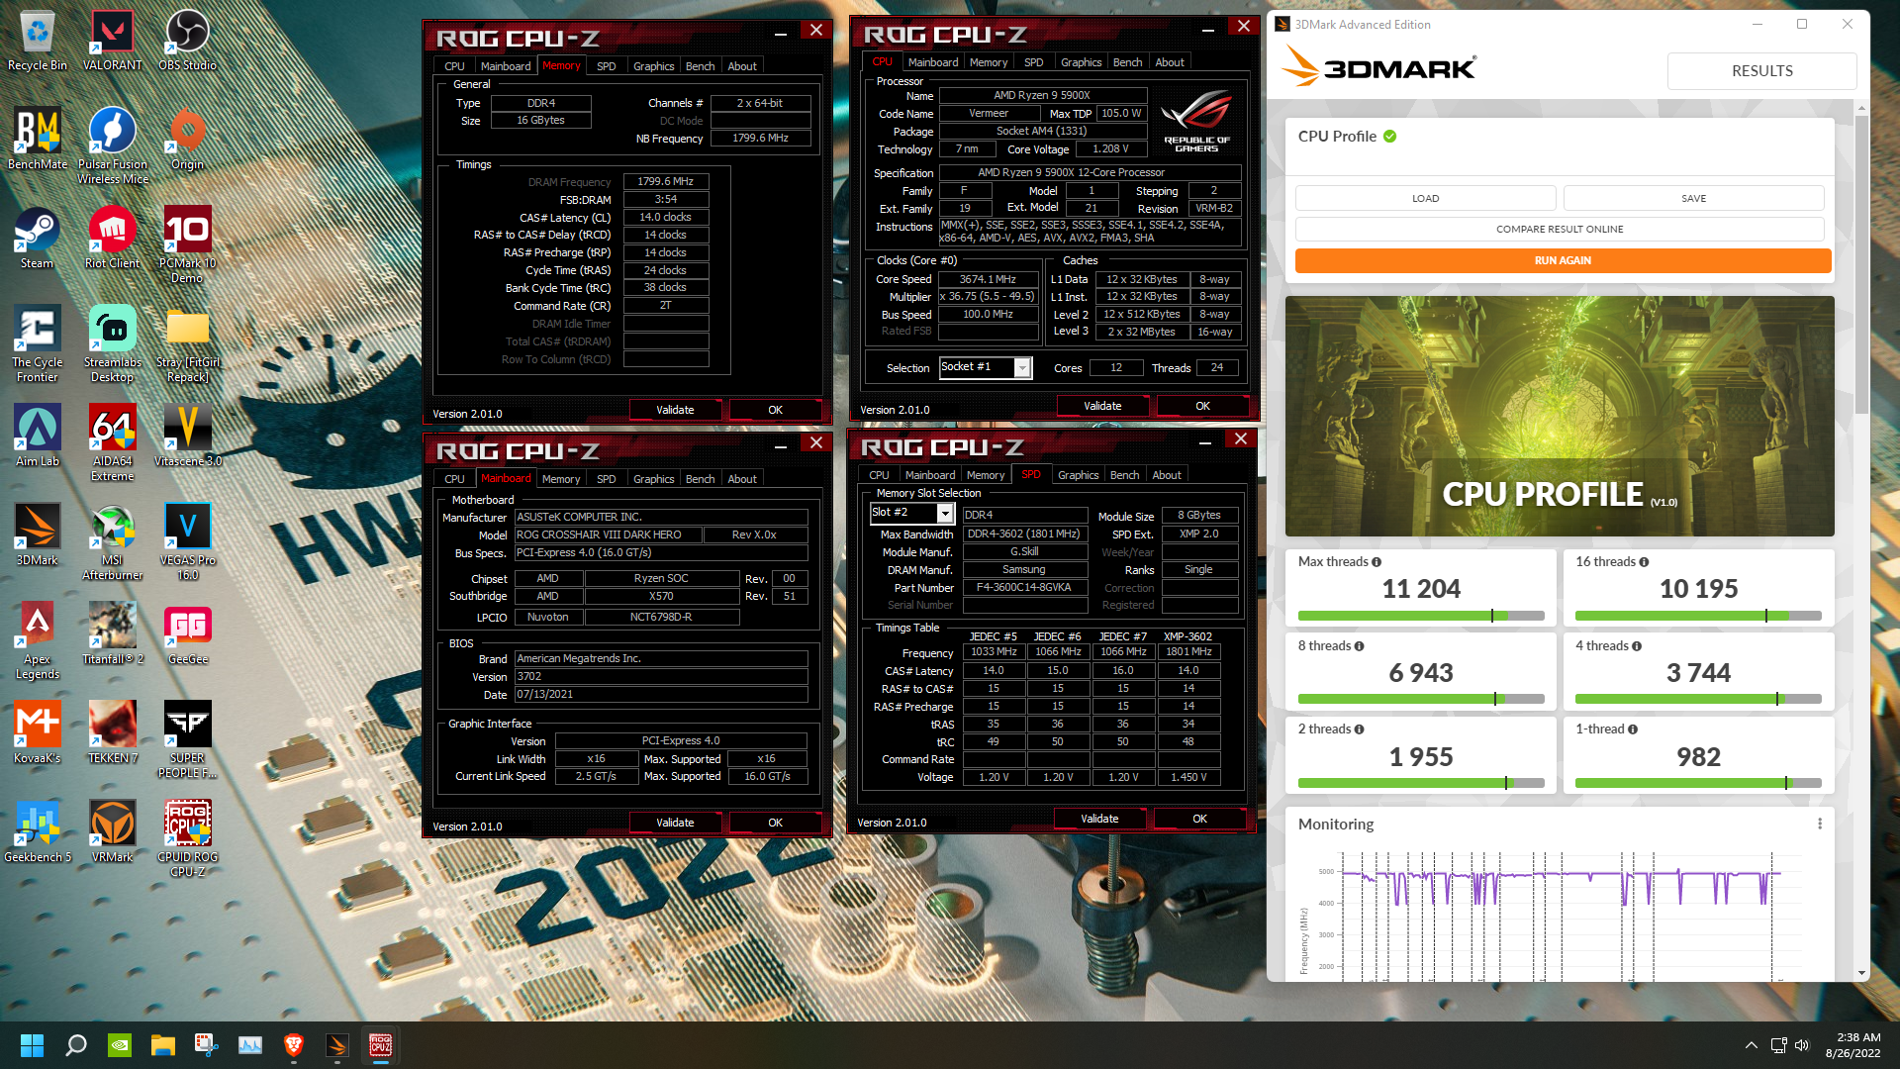Click the volume icon in the system tray

tap(1801, 1045)
